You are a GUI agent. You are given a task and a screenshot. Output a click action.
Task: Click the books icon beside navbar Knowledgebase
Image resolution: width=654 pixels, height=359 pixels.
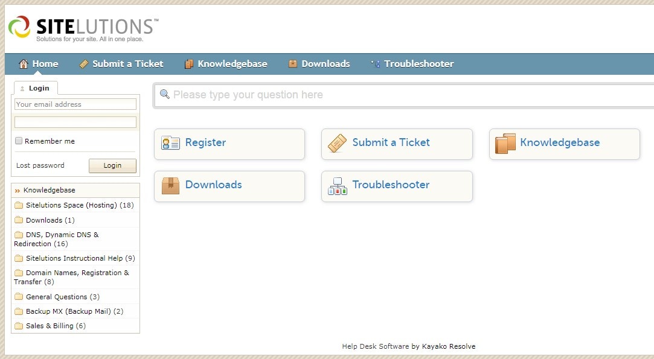pos(189,64)
